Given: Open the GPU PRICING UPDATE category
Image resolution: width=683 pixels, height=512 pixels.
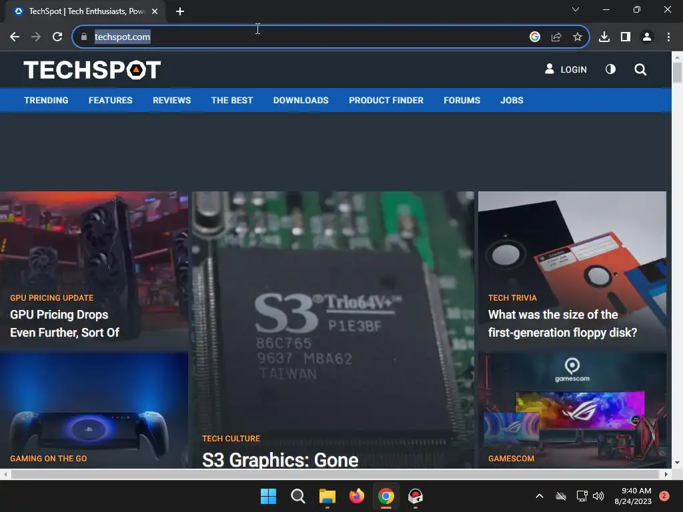Looking at the screenshot, I should (52, 298).
